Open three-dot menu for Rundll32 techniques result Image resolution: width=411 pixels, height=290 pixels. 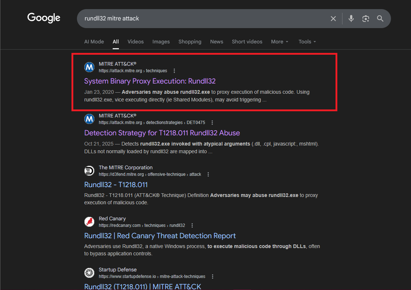pos(174,71)
